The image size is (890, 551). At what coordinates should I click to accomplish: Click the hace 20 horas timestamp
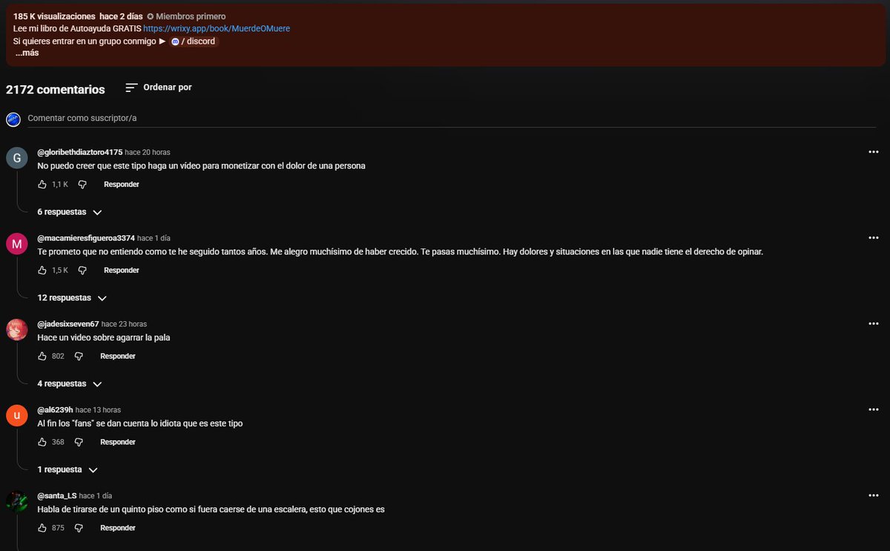[x=148, y=152]
